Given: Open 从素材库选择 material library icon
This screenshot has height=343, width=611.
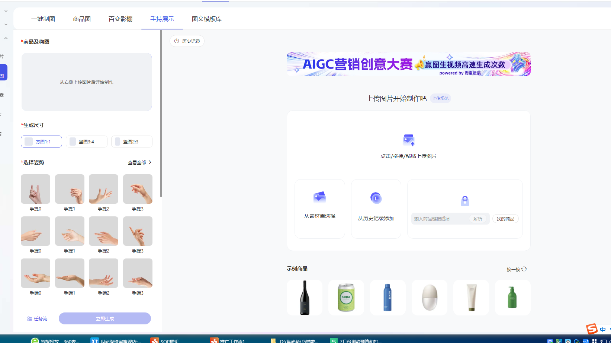Looking at the screenshot, I should (x=319, y=197).
